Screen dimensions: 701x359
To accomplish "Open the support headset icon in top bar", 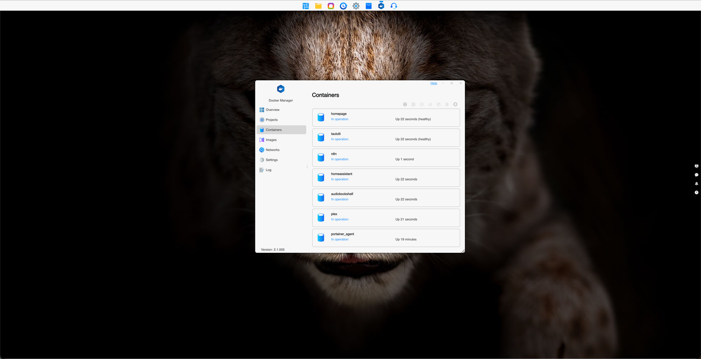I will click(394, 6).
